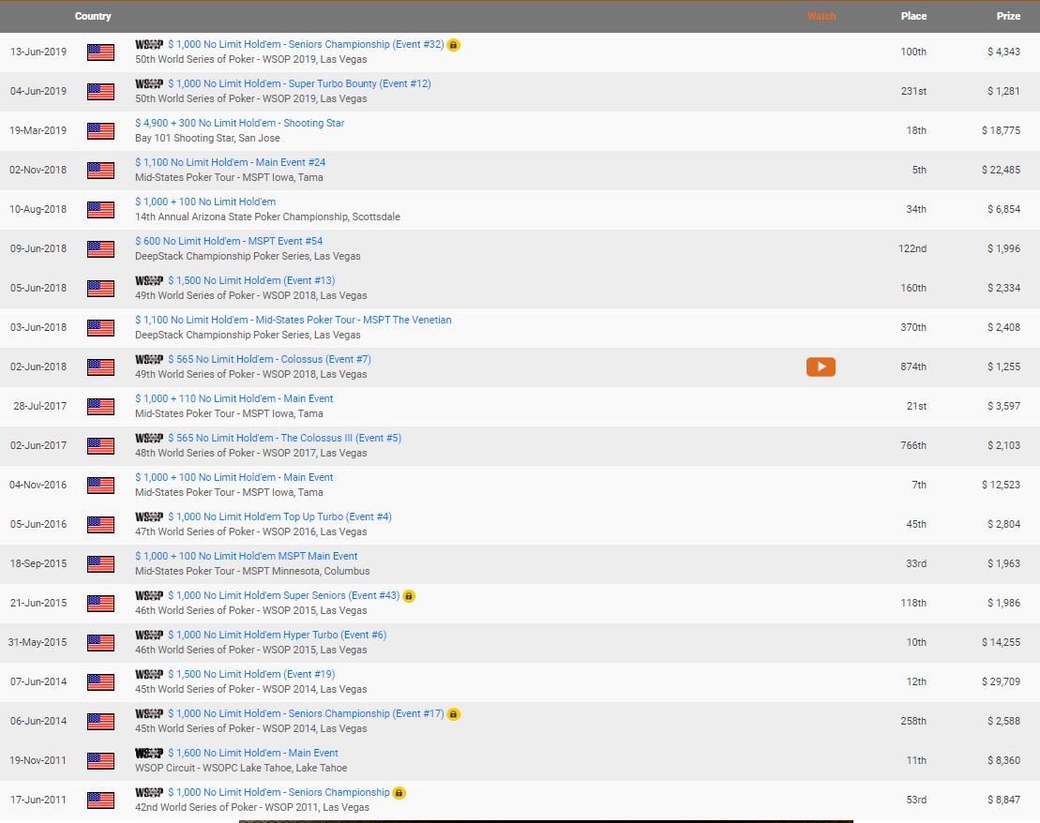The width and height of the screenshot is (1040, 823).
Task: Click WSOP logo in Lake Tahoe Main Event row
Action: click(149, 754)
